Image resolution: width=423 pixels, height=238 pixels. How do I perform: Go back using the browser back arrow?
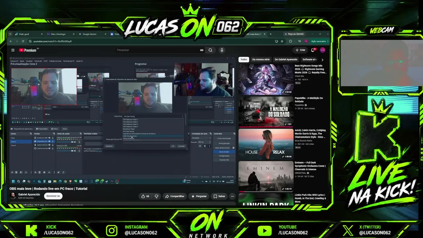pyautogui.click(x=11, y=41)
